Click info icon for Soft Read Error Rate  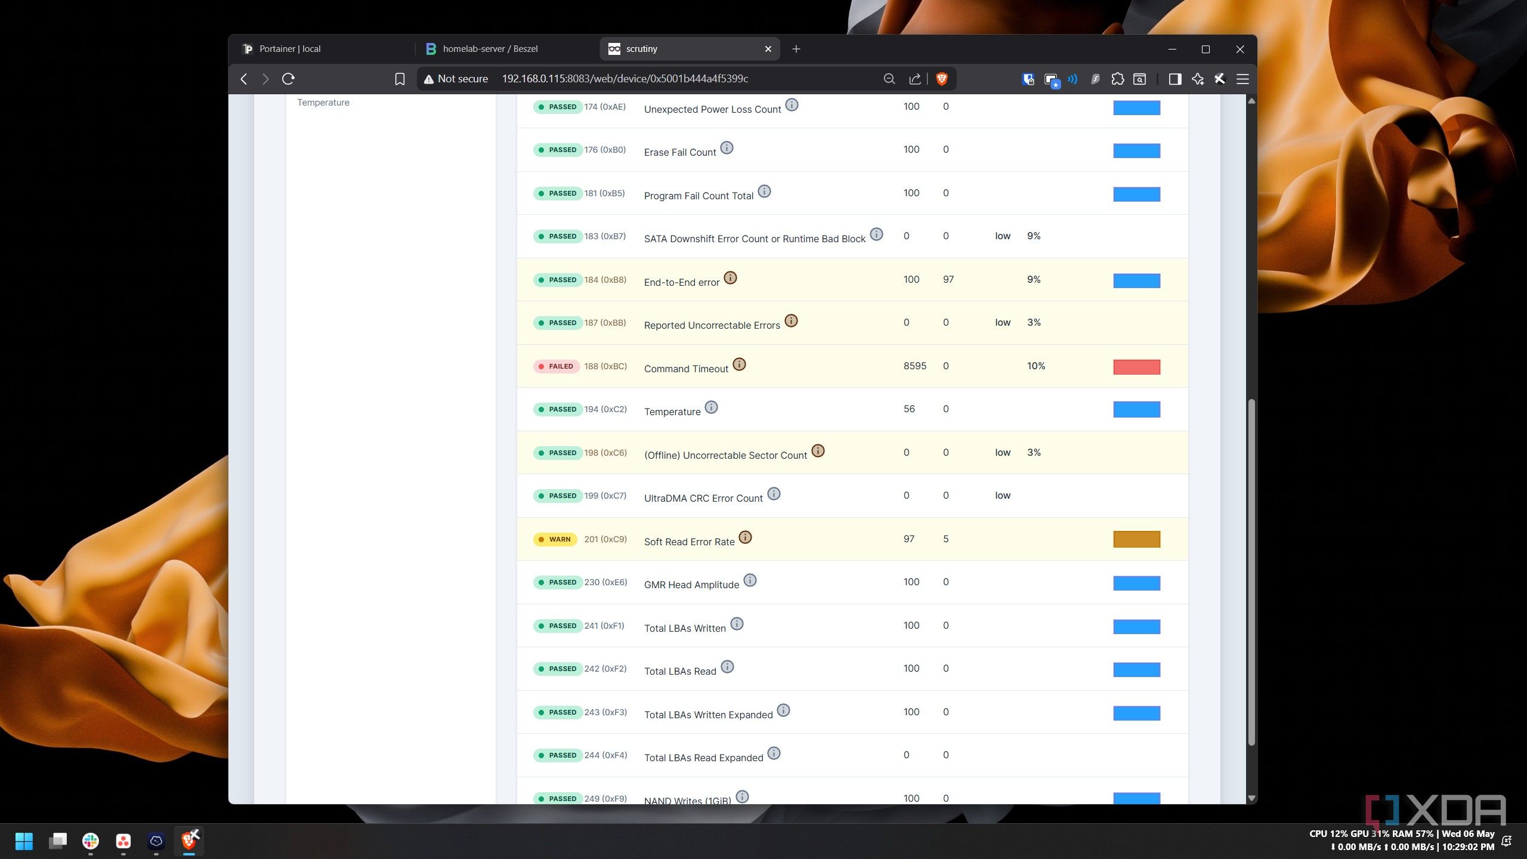pyautogui.click(x=745, y=537)
